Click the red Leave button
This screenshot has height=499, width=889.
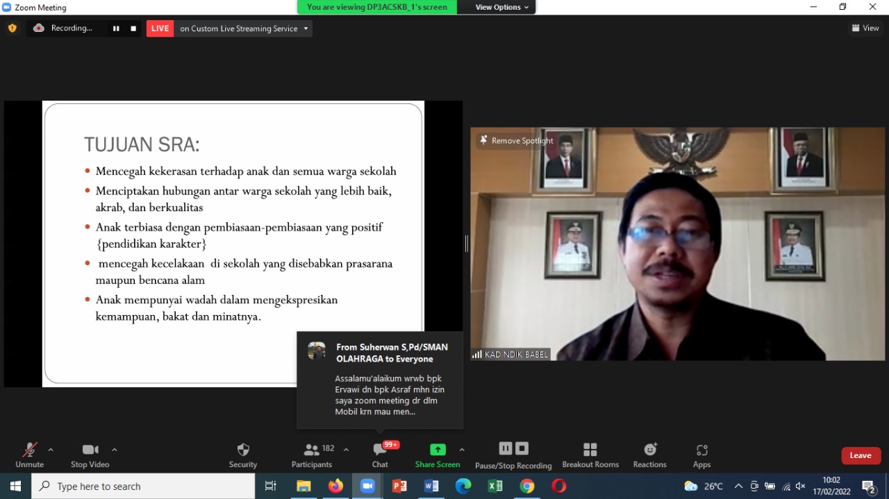click(x=861, y=455)
